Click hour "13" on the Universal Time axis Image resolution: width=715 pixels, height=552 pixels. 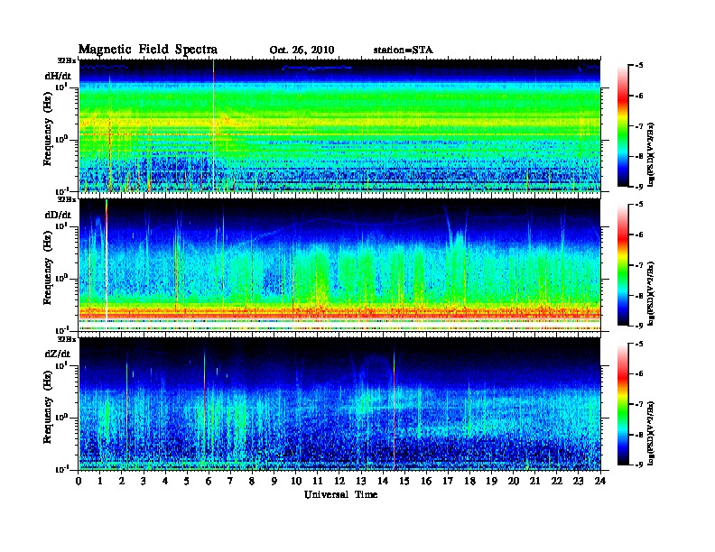coord(361,481)
